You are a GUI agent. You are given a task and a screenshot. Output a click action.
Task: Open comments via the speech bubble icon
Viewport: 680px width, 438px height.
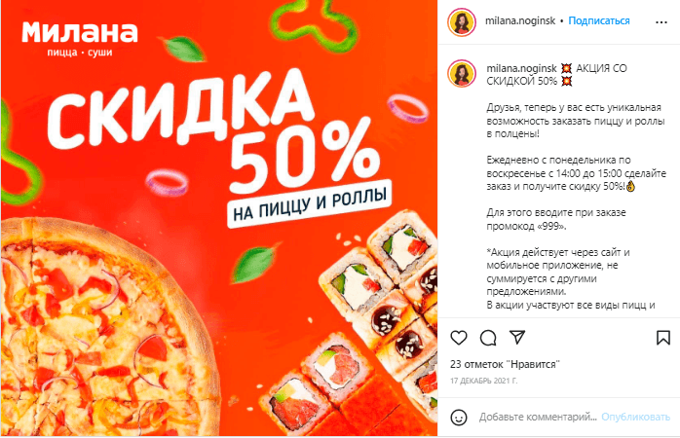488,338
